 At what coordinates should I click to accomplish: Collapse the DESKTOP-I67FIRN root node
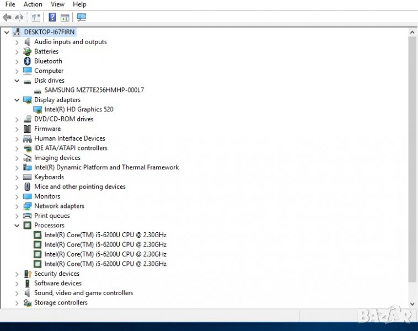click(7, 33)
